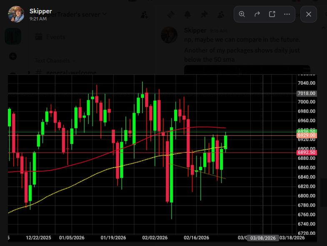The image size is (327, 246).
Task: Collapse the Text Channels category
Action: 52,60
